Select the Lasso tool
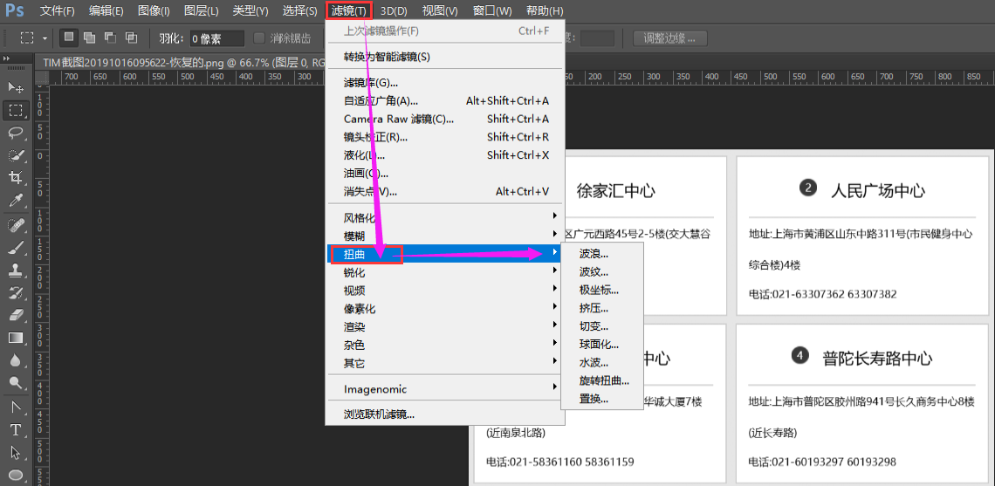The image size is (995, 486). pyautogui.click(x=16, y=133)
